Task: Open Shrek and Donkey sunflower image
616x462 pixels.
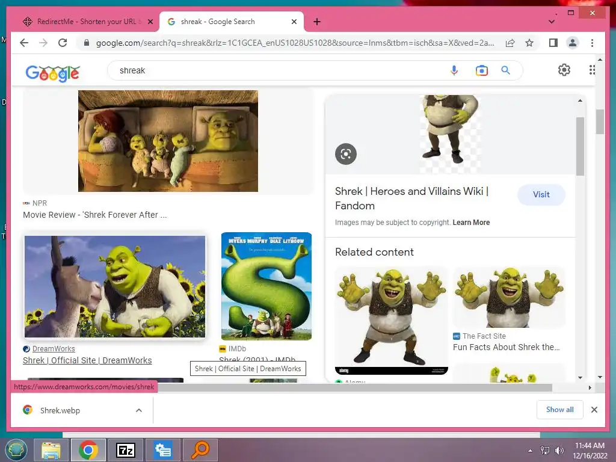Action: pos(115,286)
